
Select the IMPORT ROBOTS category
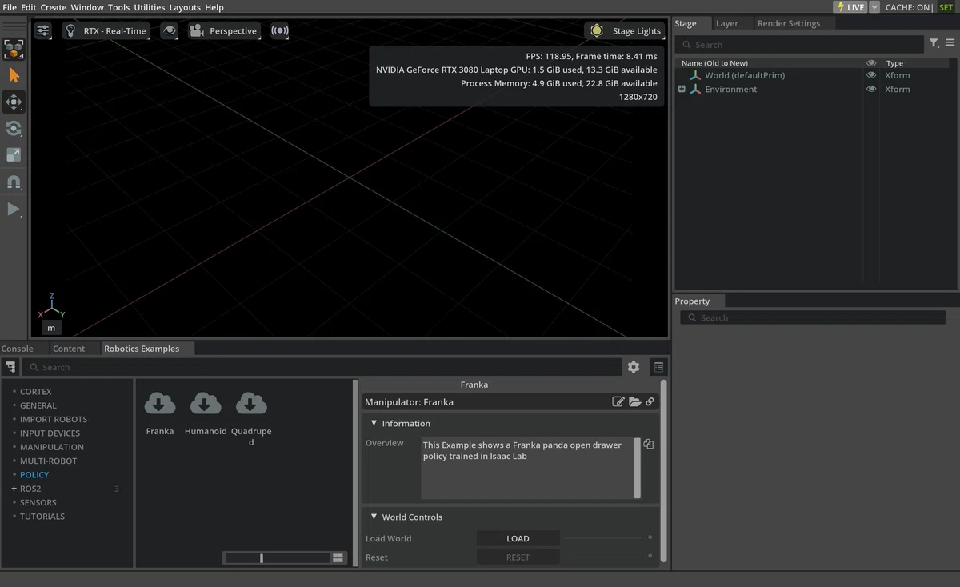(x=54, y=419)
